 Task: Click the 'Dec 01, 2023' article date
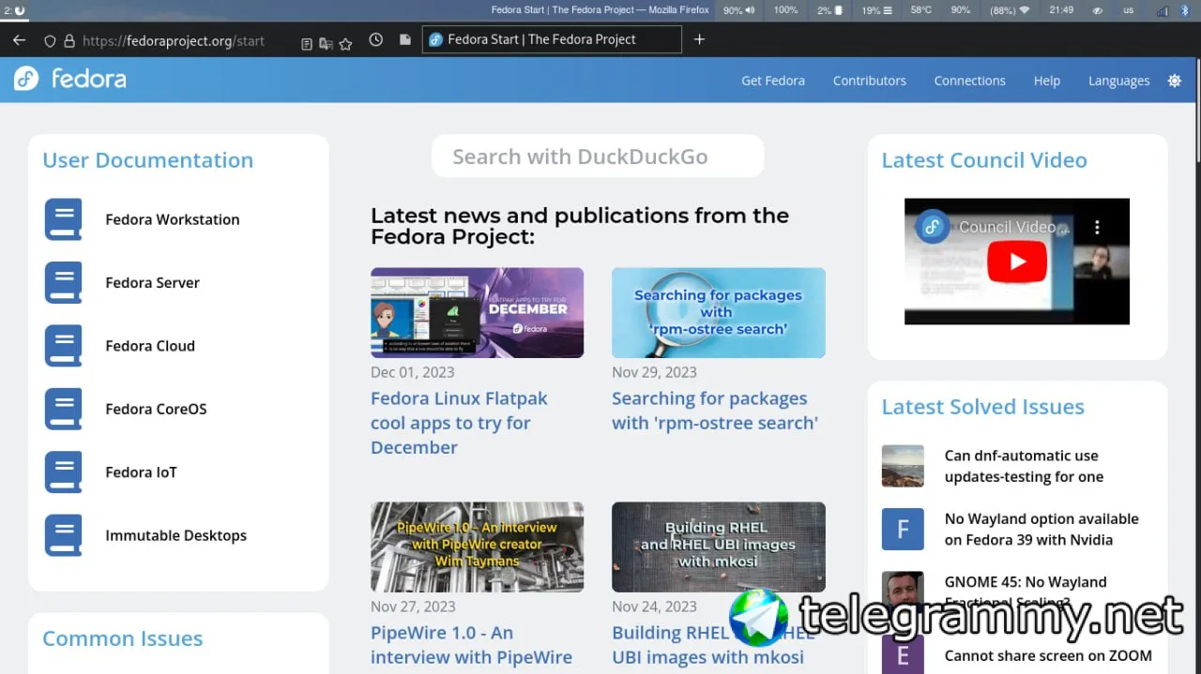coord(412,372)
